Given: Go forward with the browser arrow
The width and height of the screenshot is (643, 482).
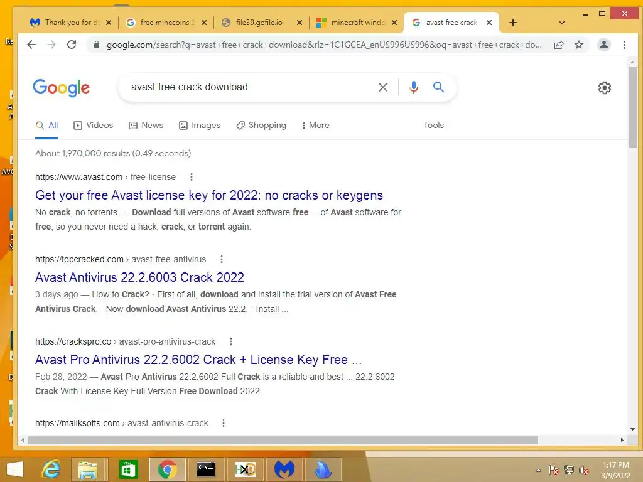Looking at the screenshot, I should tap(51, 45).
